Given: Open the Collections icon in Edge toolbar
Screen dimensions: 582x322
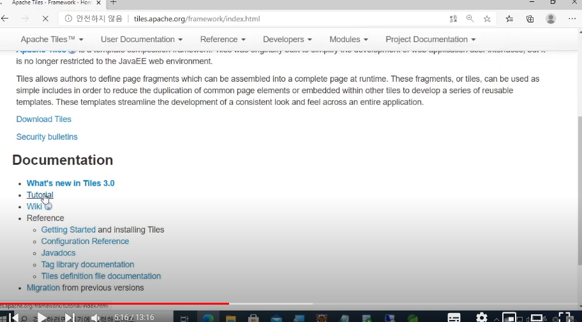Looking at the screenshot, I should pos(530,19).
